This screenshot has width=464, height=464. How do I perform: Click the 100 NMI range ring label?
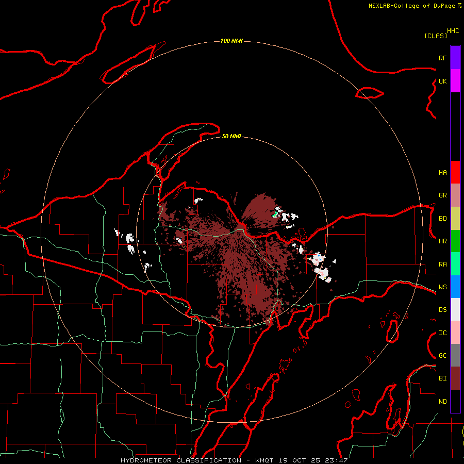click(231, 41)
